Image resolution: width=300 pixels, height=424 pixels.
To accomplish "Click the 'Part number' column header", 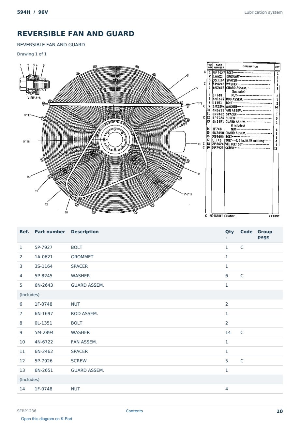I will click(50, 232).
